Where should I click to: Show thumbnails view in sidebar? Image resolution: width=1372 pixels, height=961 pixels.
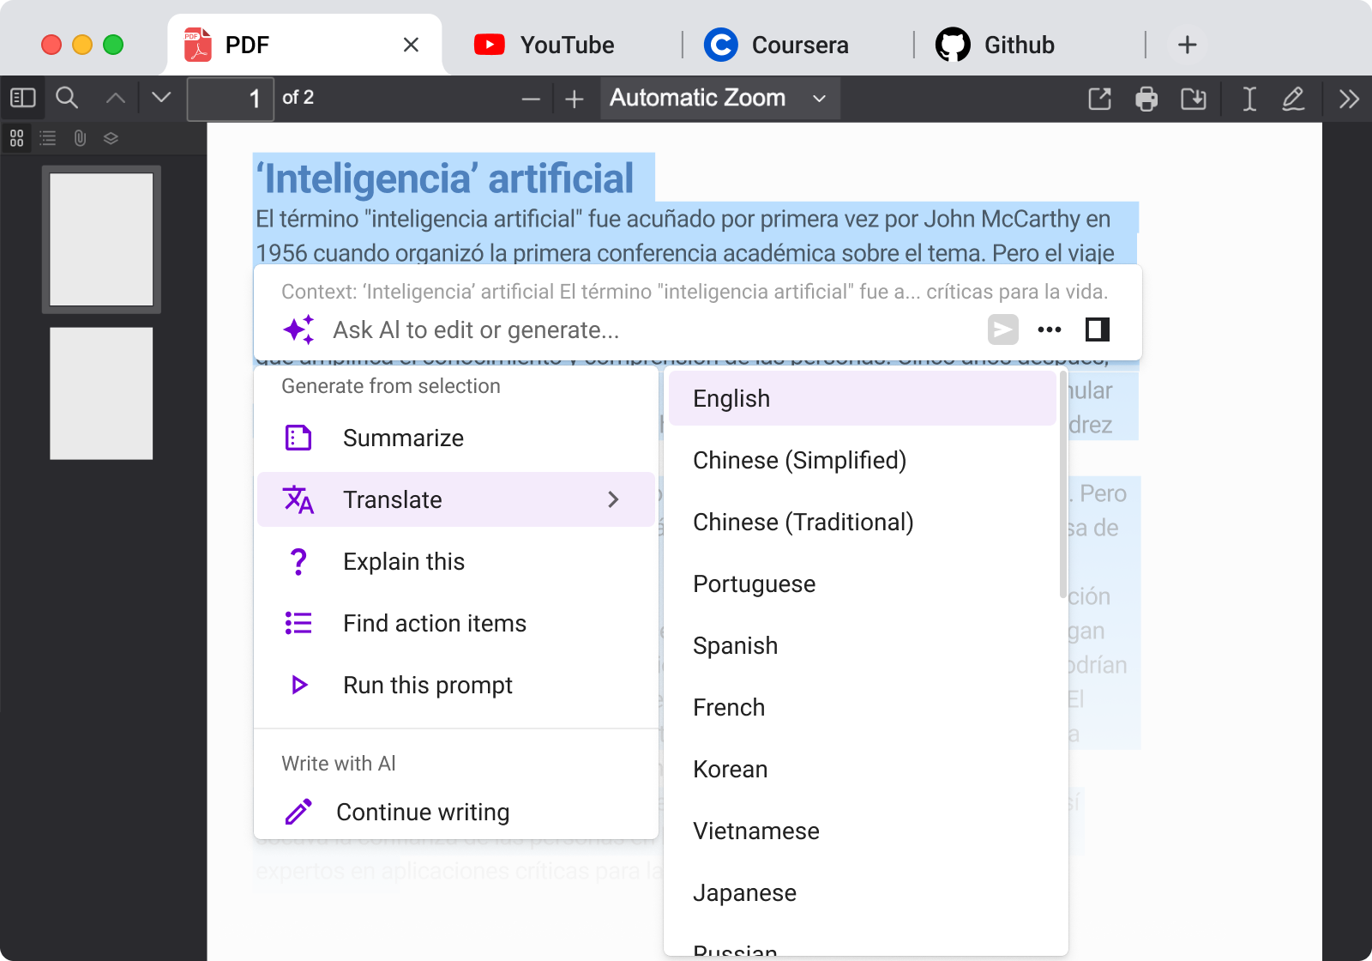16,138
